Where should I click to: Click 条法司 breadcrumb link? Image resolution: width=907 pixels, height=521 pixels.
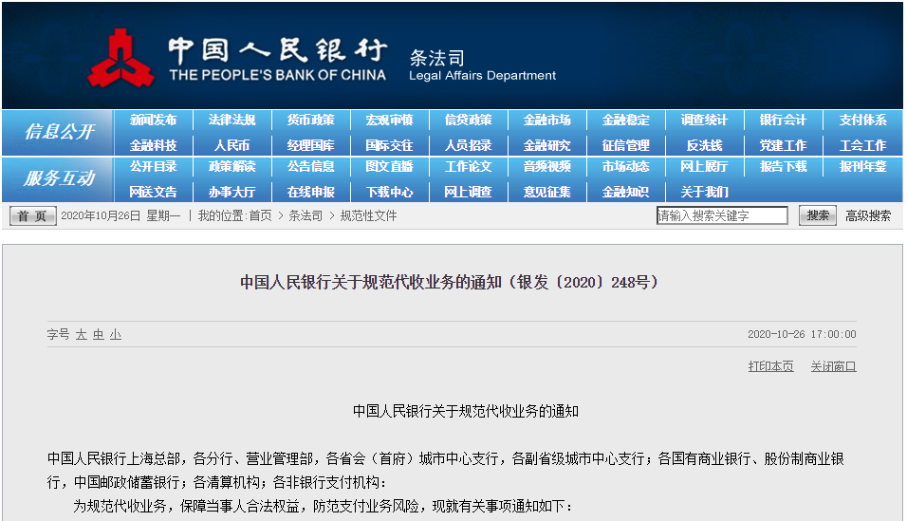305,216
